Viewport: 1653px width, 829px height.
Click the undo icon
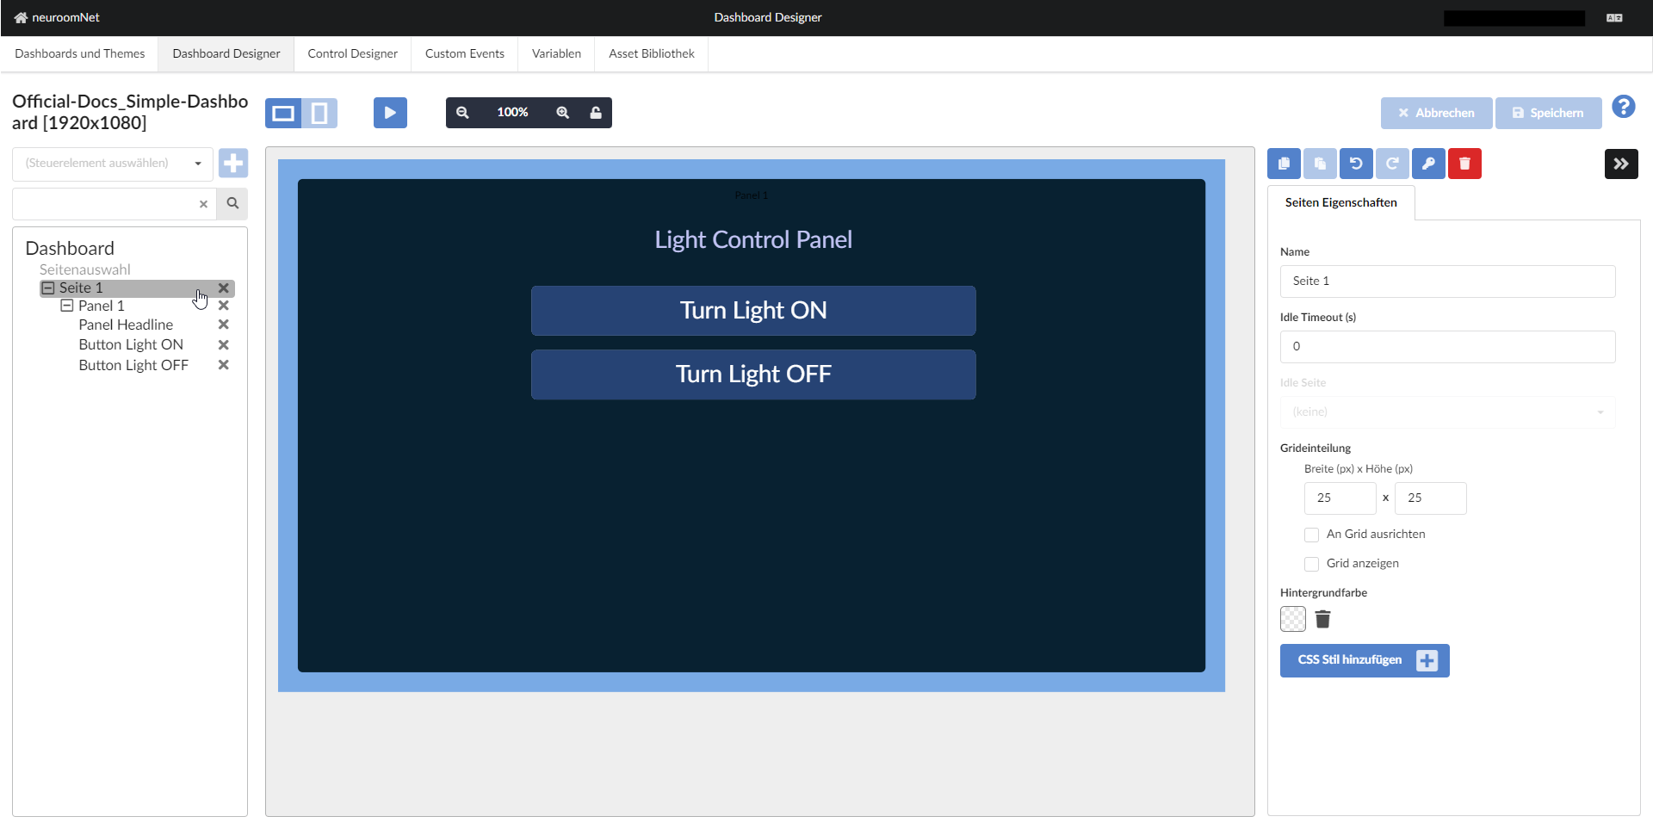click(1356, 164)
